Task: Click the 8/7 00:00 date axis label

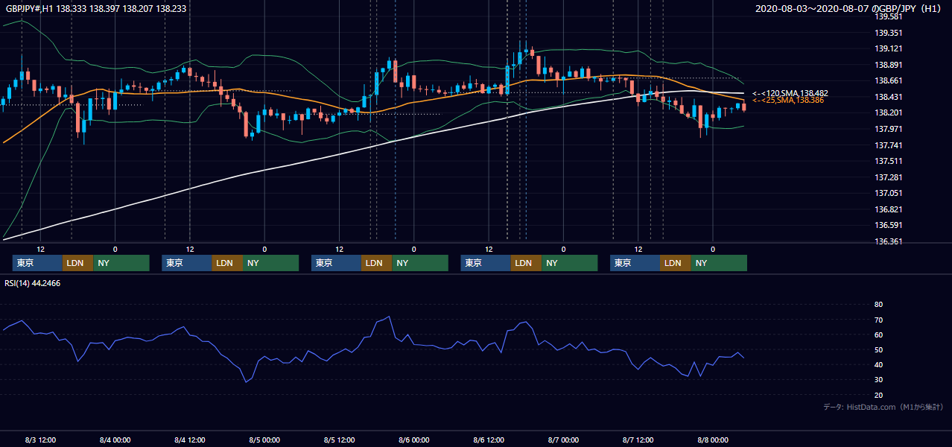Action: (563, 440)
